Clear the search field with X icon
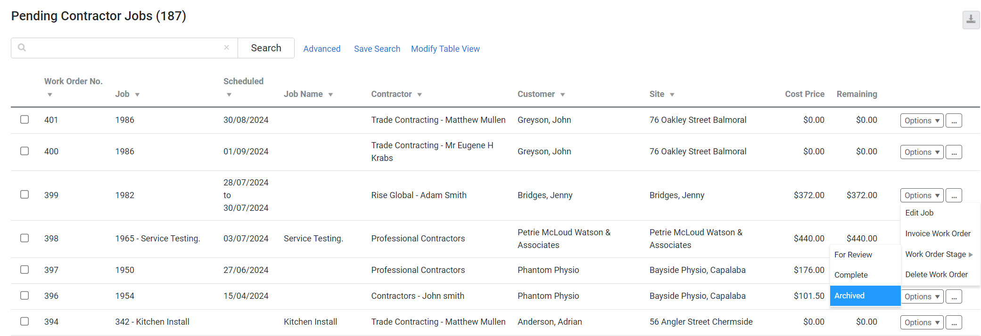 [226, 48]
